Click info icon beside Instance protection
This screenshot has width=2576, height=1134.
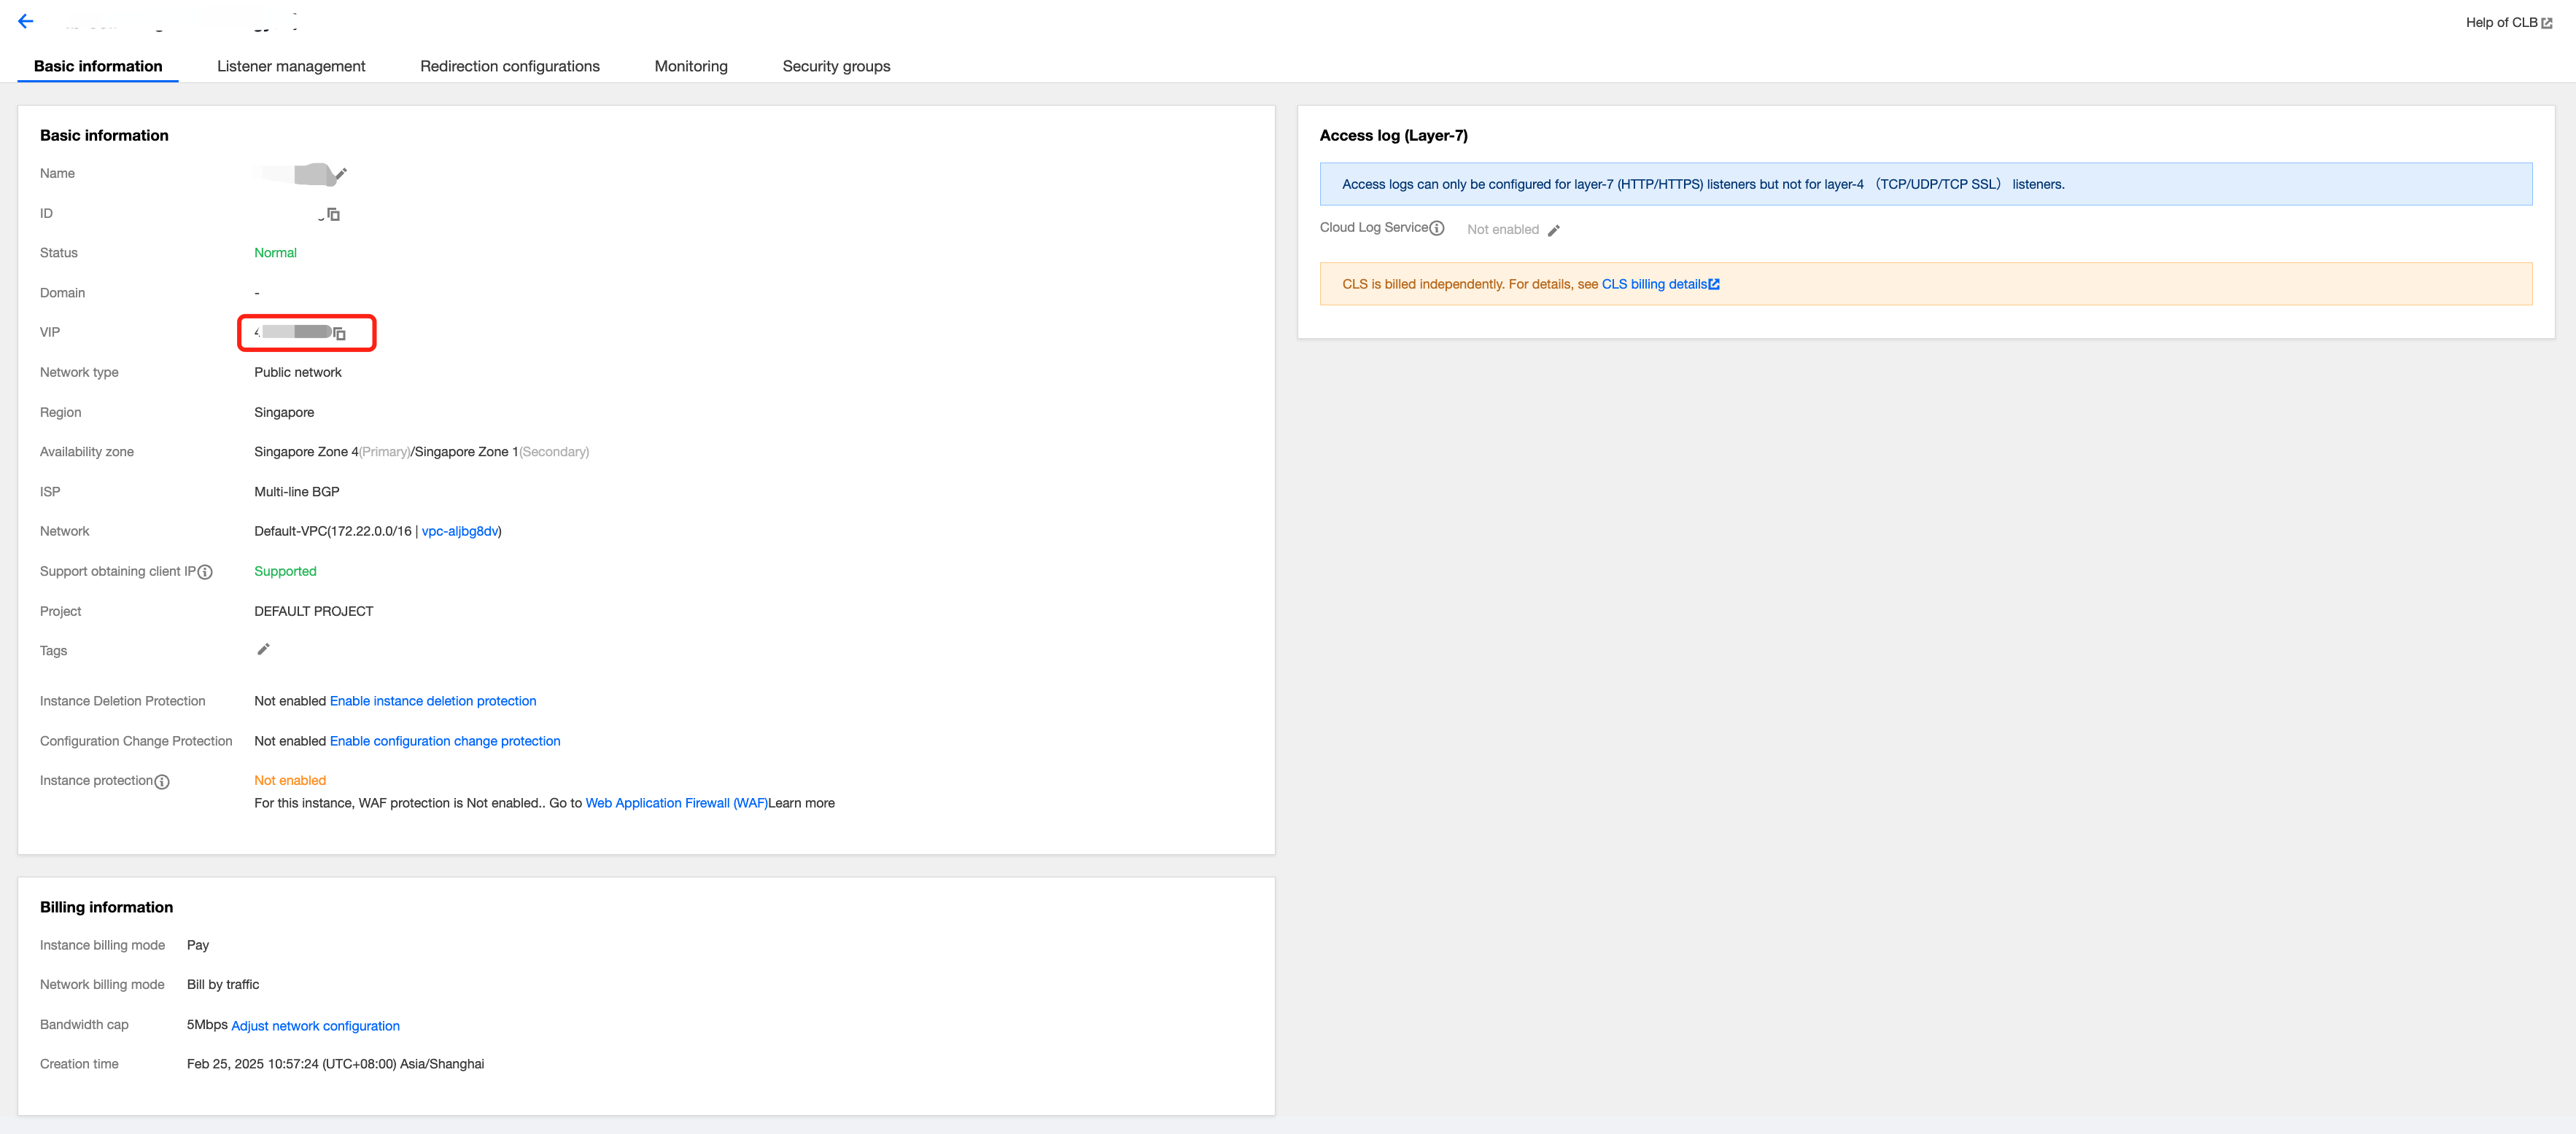tap(162, 781)
